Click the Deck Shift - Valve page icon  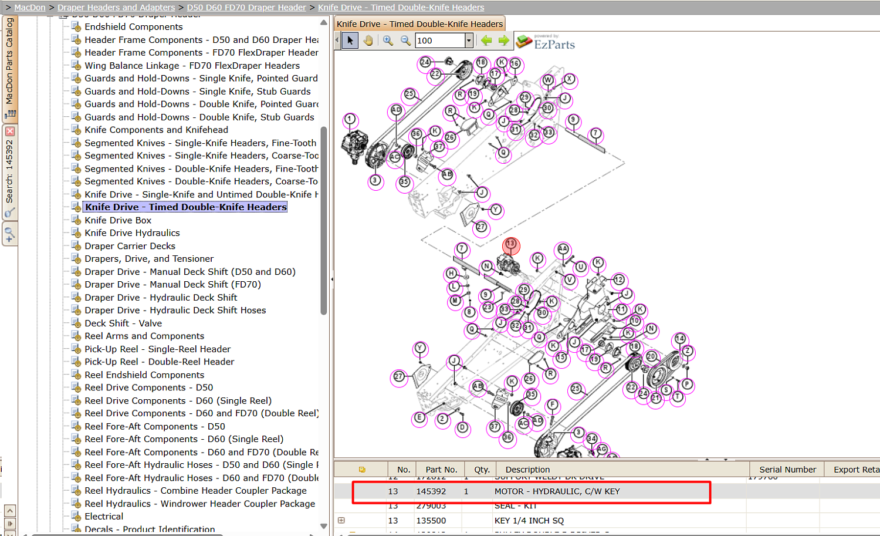point(76,323)
